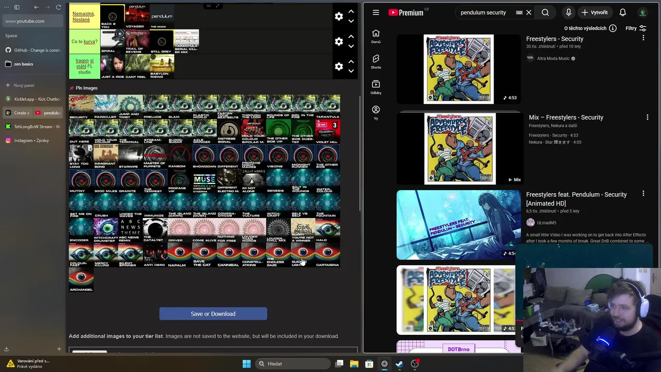Open the YouTube account avatar menu
The width and height of the screenshot is (661, 372).
coord(643,12)
